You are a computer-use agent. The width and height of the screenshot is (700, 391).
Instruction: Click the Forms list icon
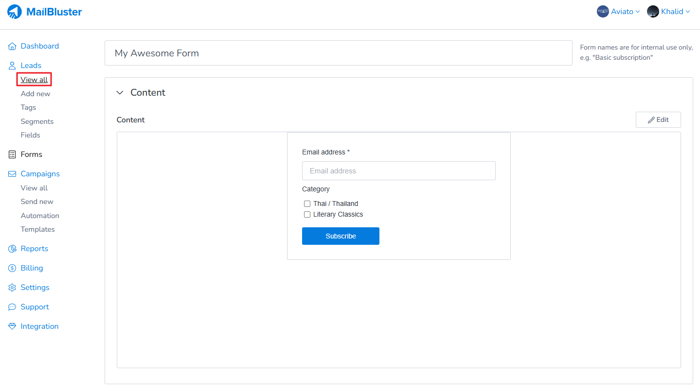coord(12,154)
